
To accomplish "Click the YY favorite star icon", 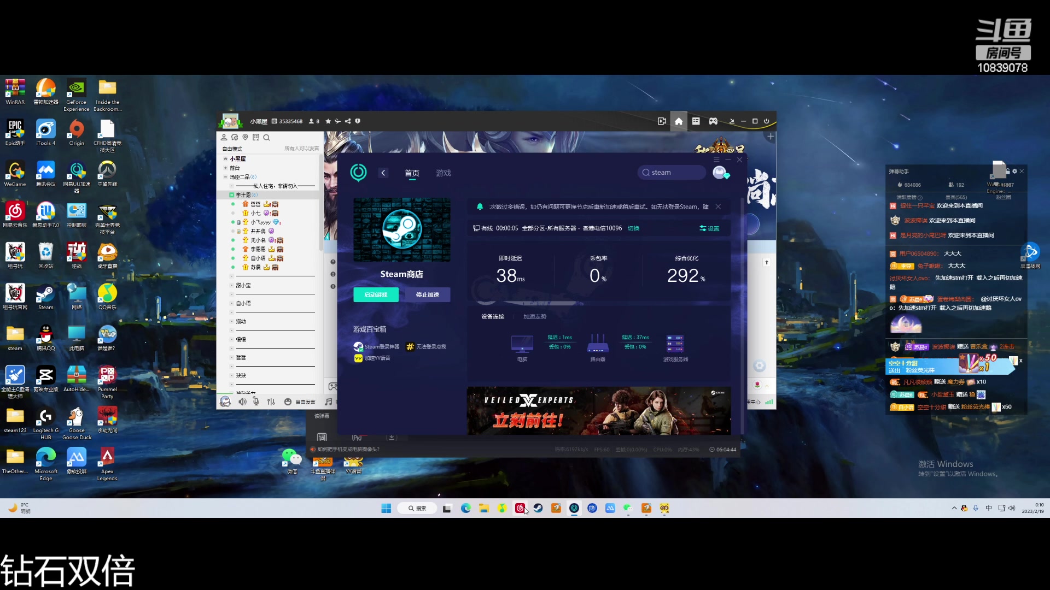I will coord(328,121).
